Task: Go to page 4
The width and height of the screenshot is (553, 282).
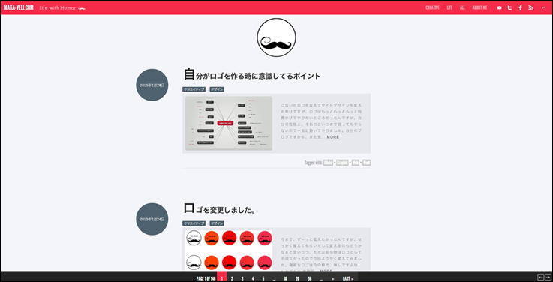Action: tap(253, 278)
